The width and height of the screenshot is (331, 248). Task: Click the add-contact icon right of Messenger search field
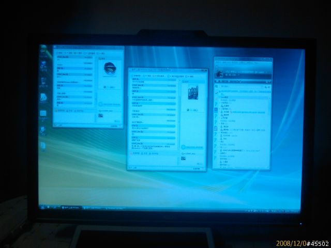point(267,87)
